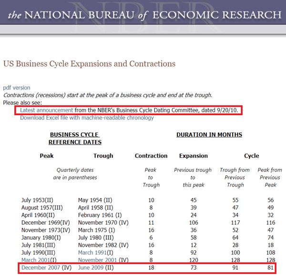Click the November 1973(IV) peak cell

pyautogui.click(x=46, y=230)
